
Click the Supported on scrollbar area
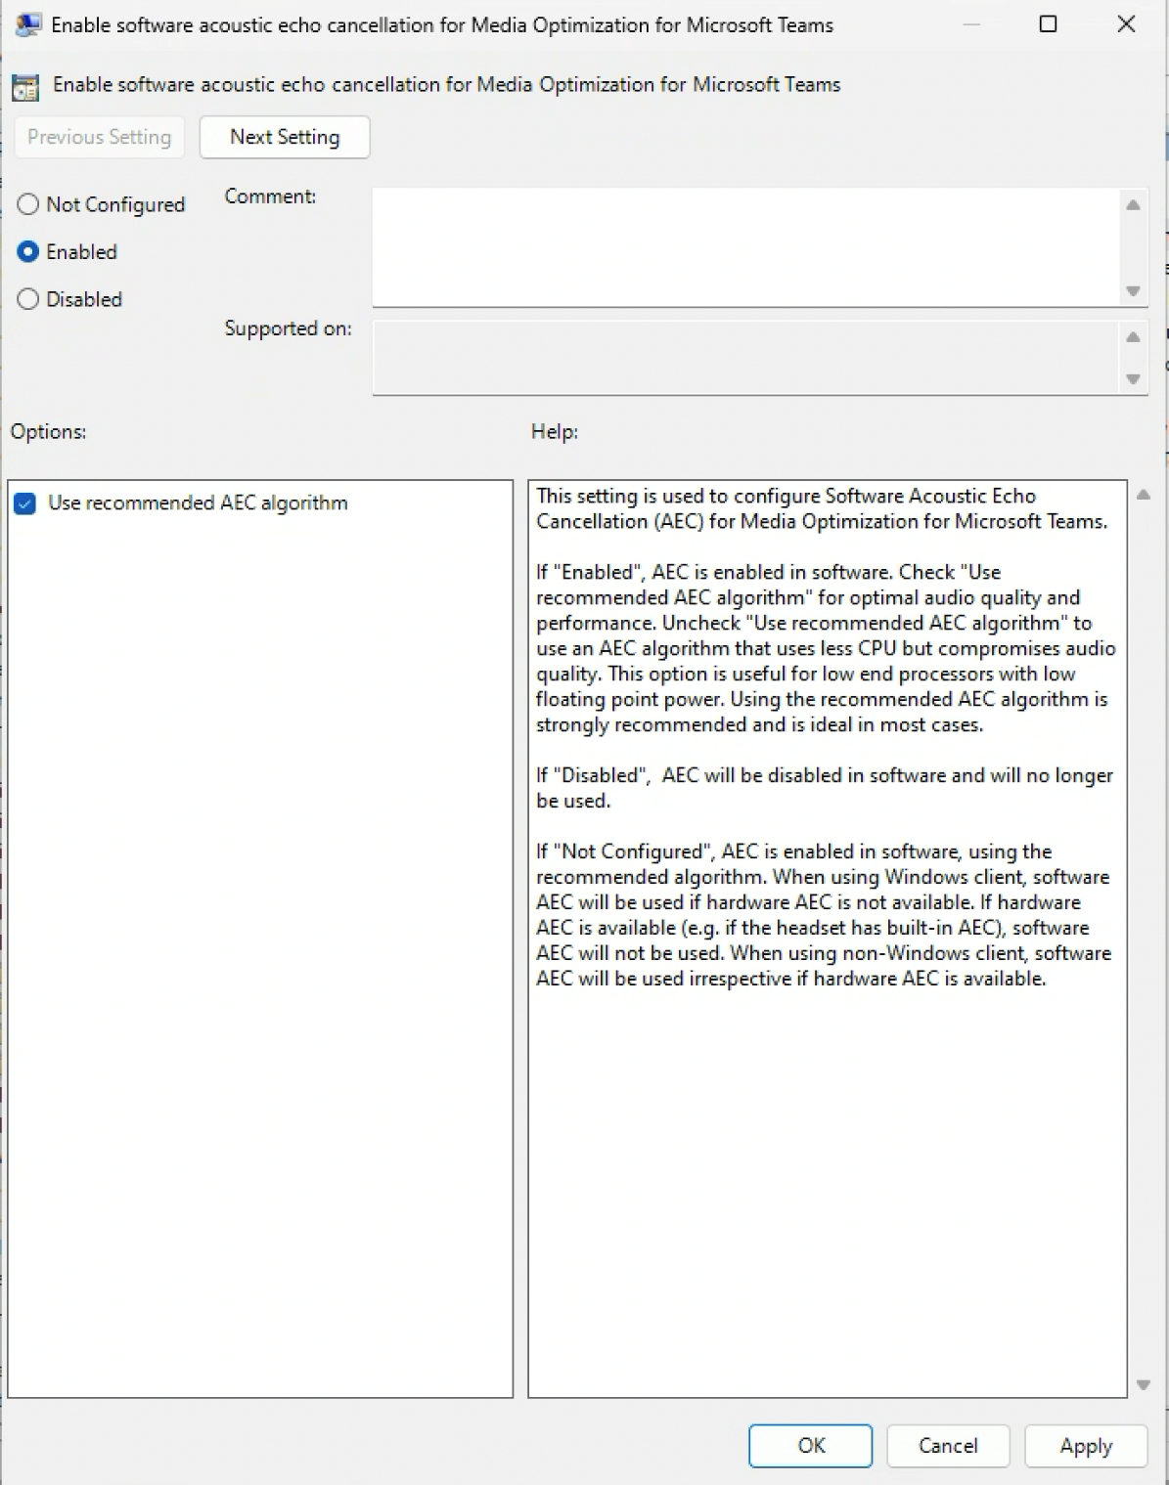(1133, 357)
